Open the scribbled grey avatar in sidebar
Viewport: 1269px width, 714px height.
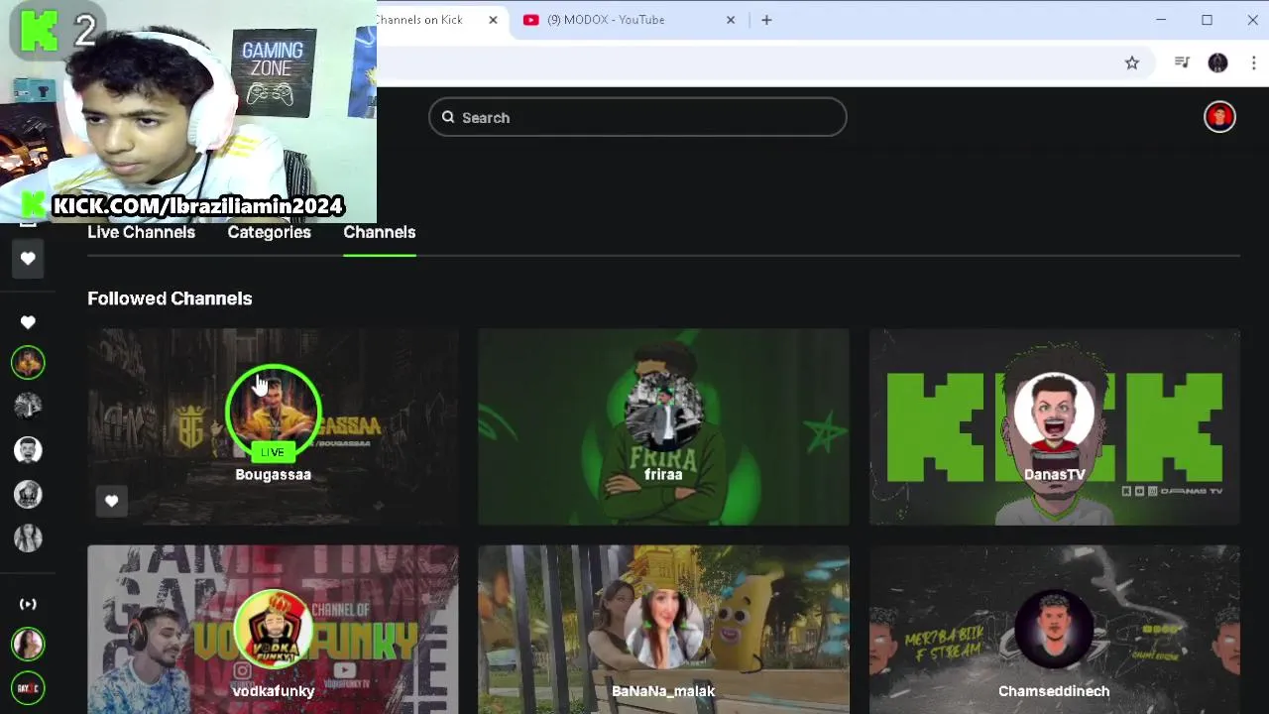28,406
